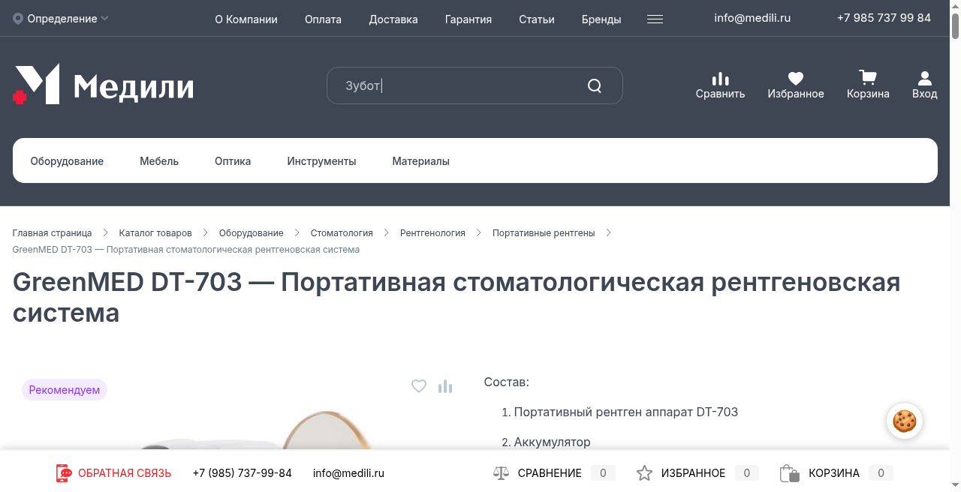Open the Оборудование category tab
Image resolution: width=961 pixels, height=492 pixels.
[x=67, y=161]
